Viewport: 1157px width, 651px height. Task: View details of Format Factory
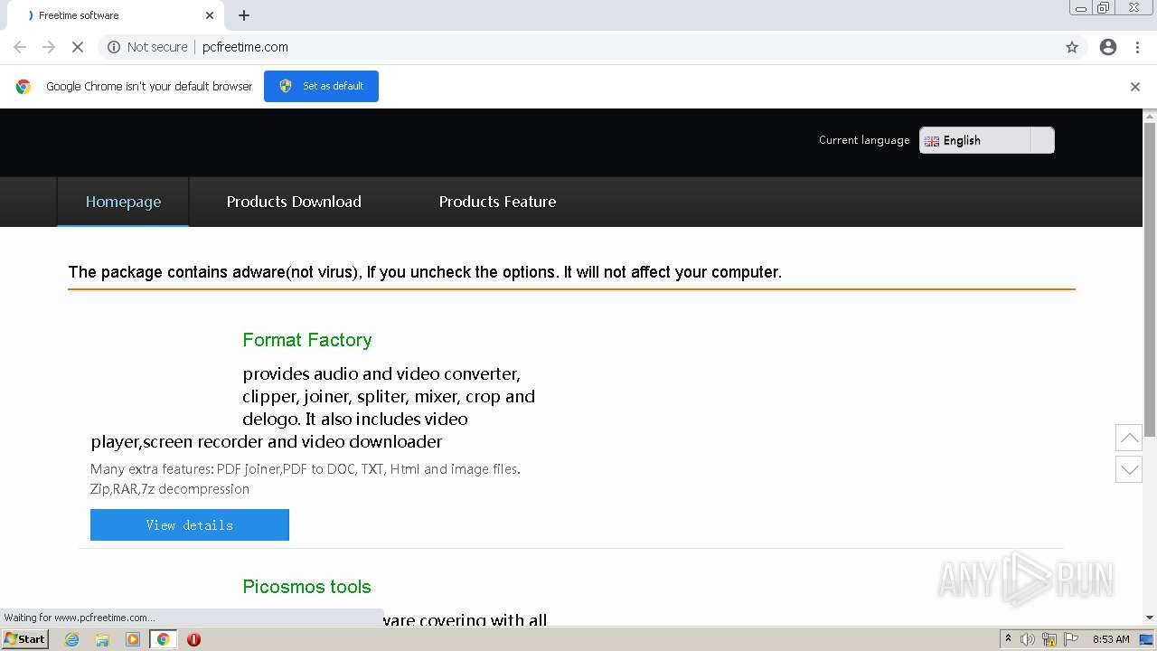coord(190,524)
